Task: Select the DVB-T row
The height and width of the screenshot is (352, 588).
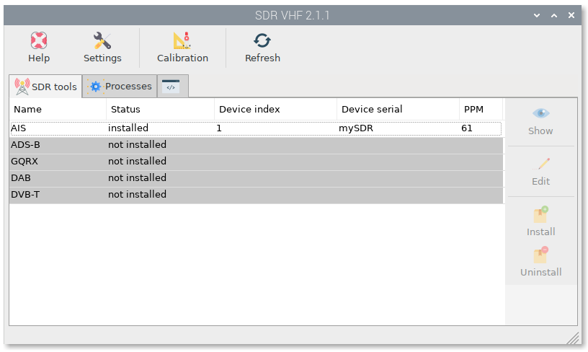Action: pyautogui.click(x=256, y=194)
